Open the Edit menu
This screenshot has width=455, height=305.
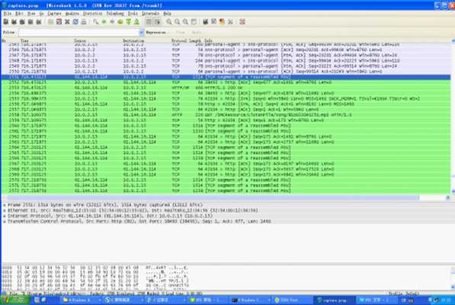coord(19,14)
